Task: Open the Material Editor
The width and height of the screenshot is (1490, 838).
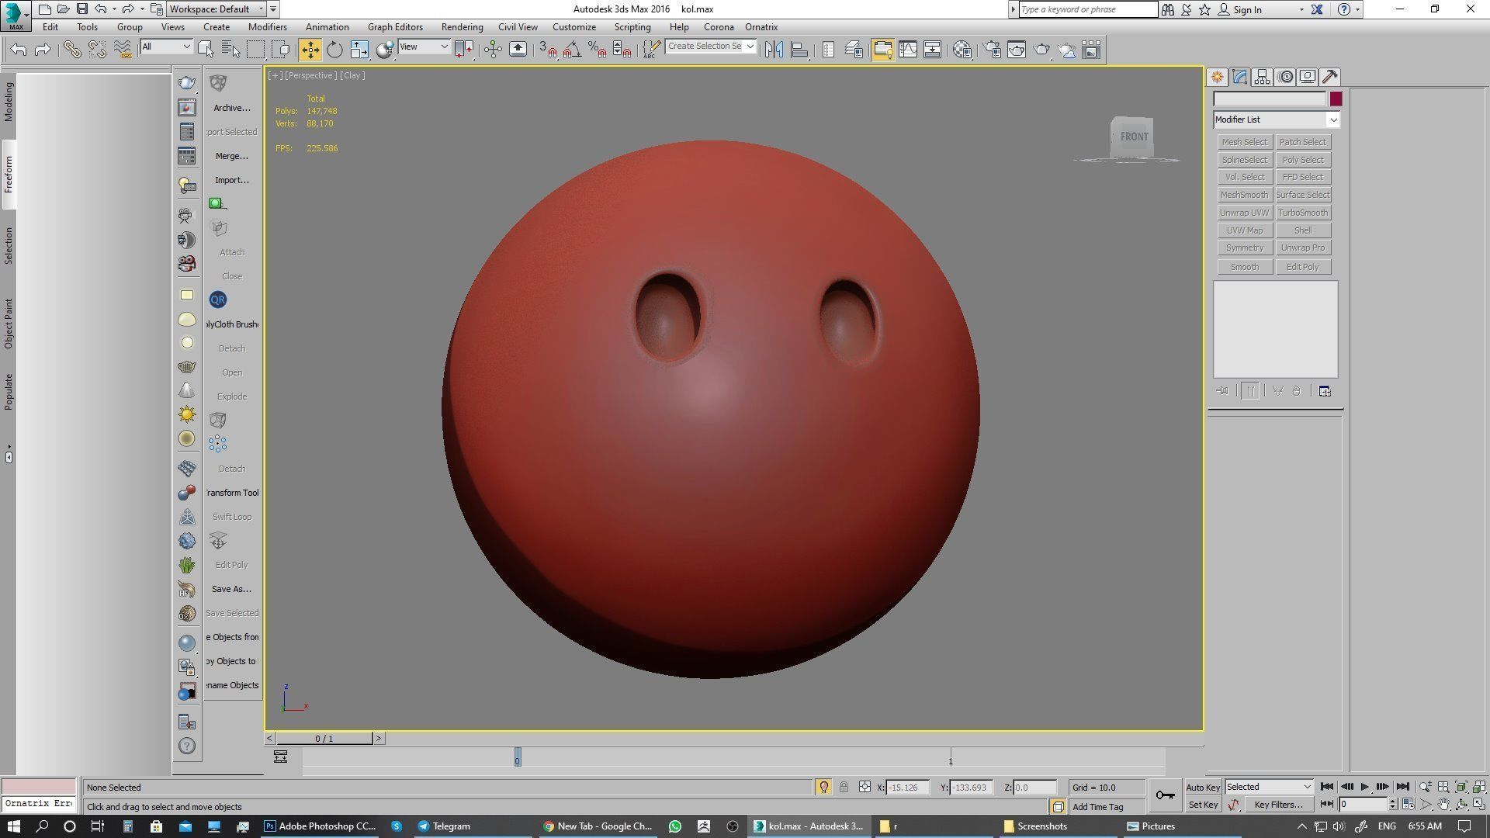Action: 962,50
